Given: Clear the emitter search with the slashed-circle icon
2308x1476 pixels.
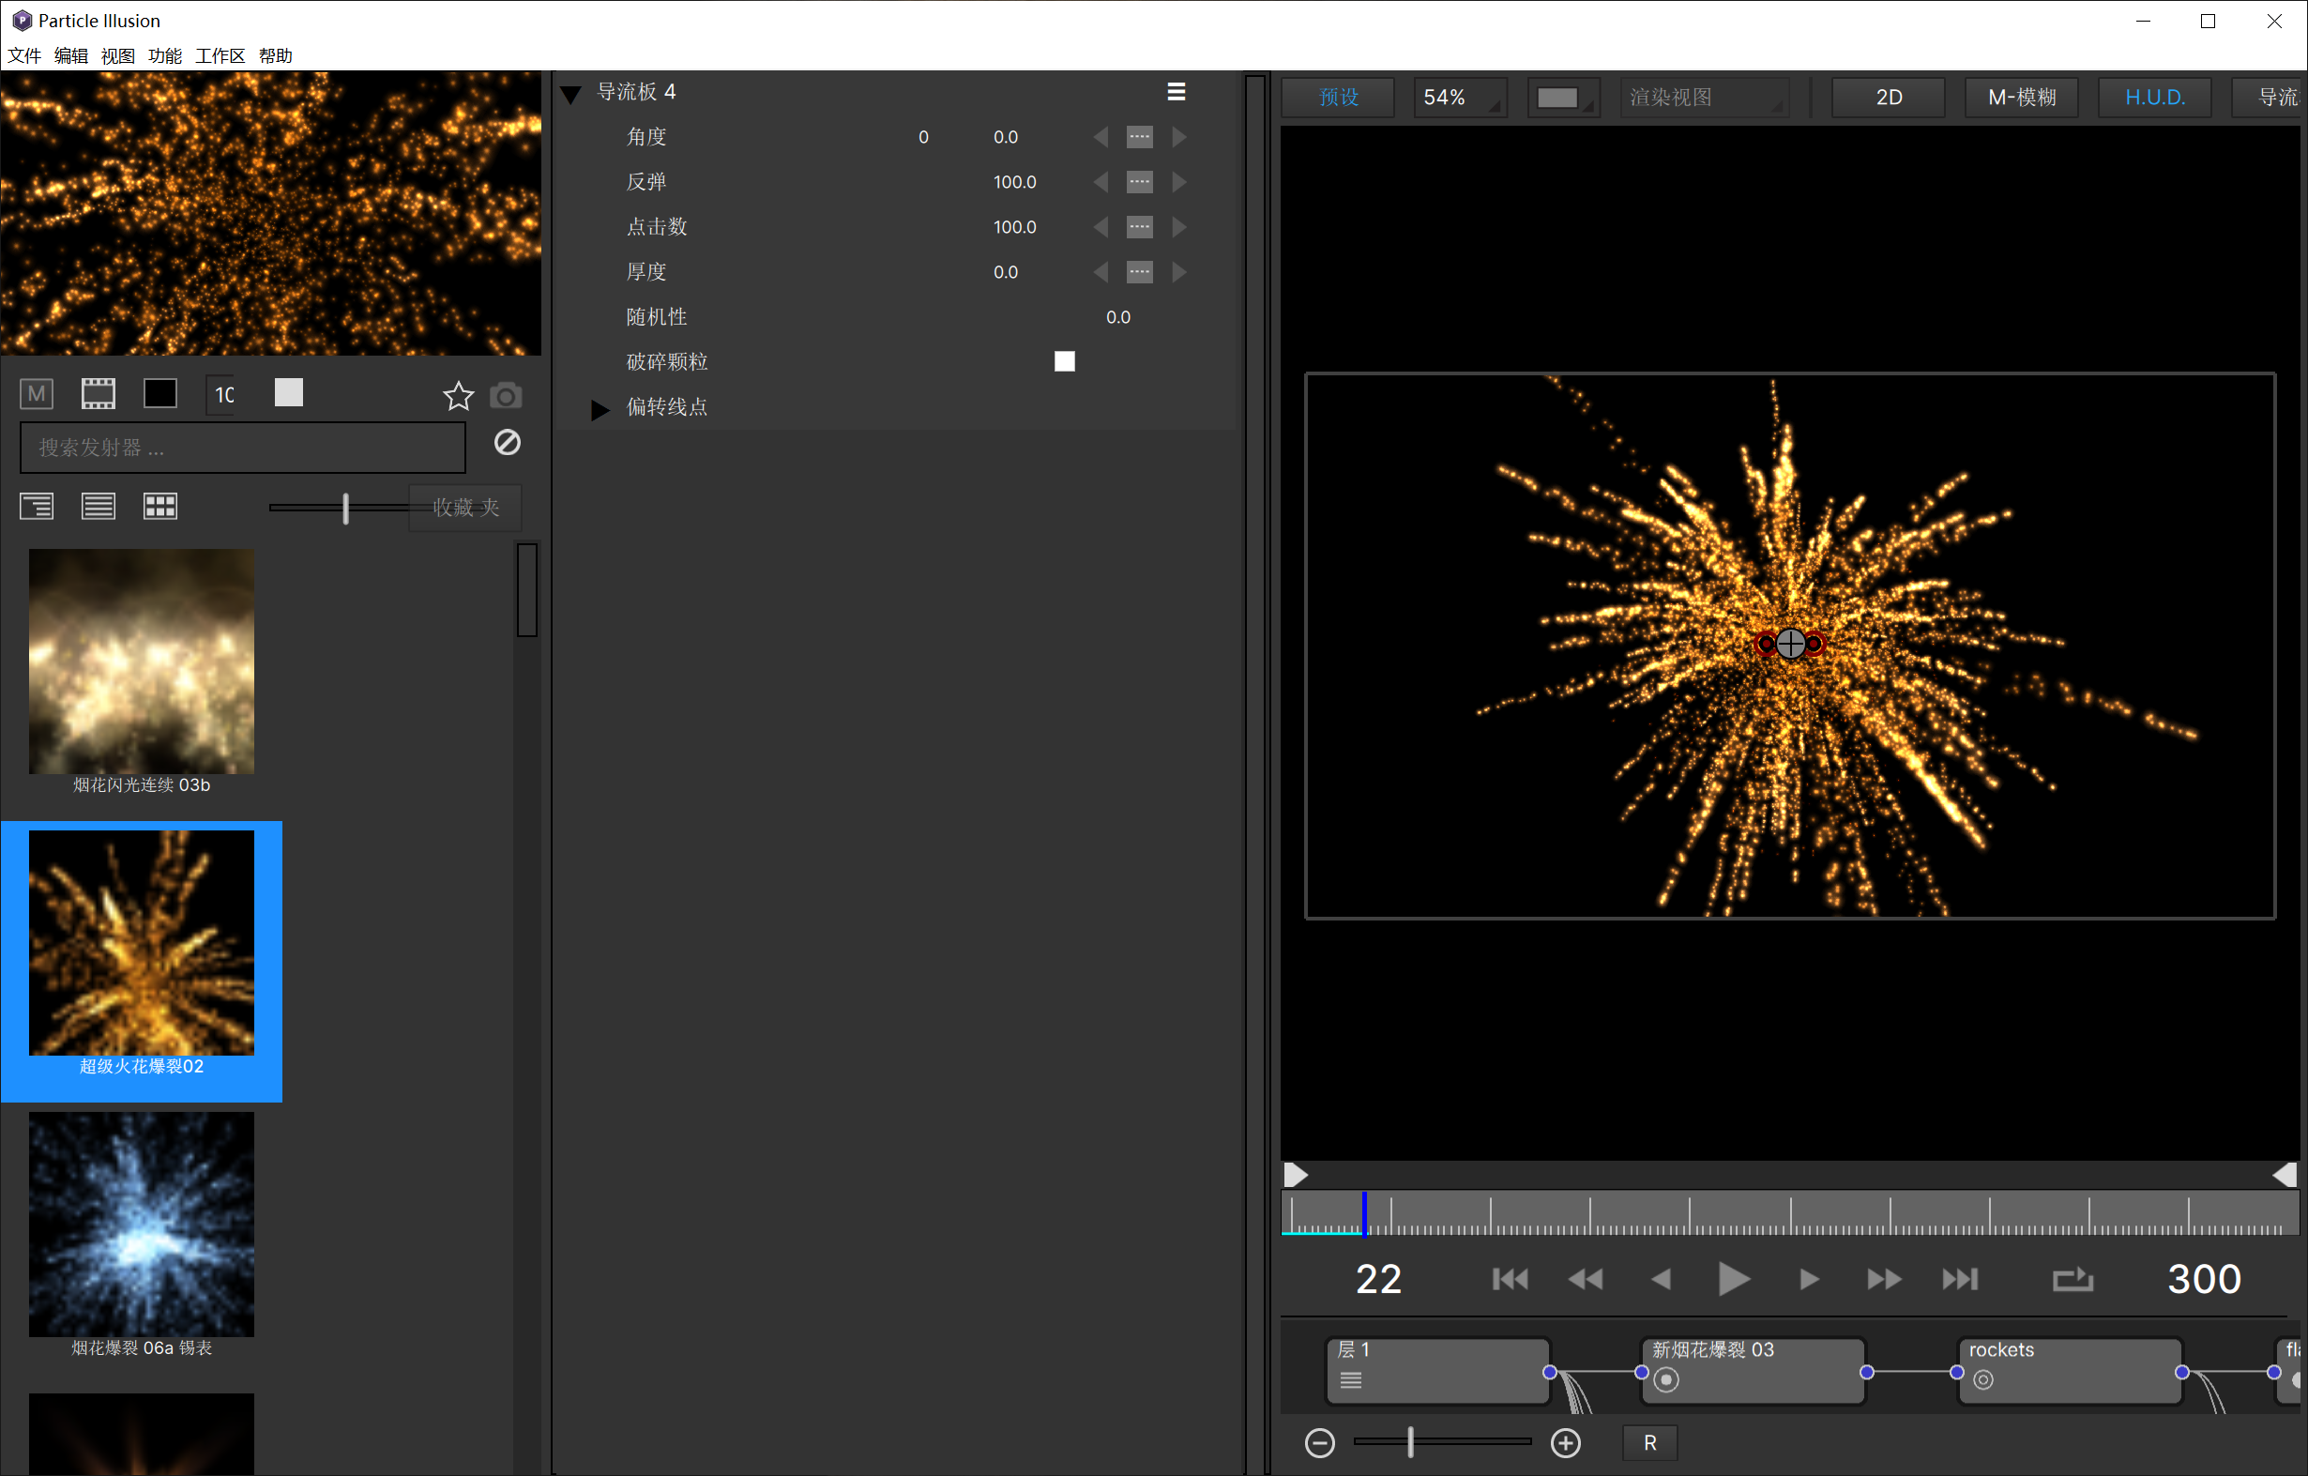Looking at the screenshot, I should point(507,442).
